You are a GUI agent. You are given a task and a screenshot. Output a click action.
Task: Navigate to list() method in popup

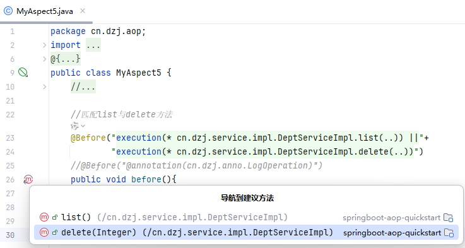click(246, 218)
